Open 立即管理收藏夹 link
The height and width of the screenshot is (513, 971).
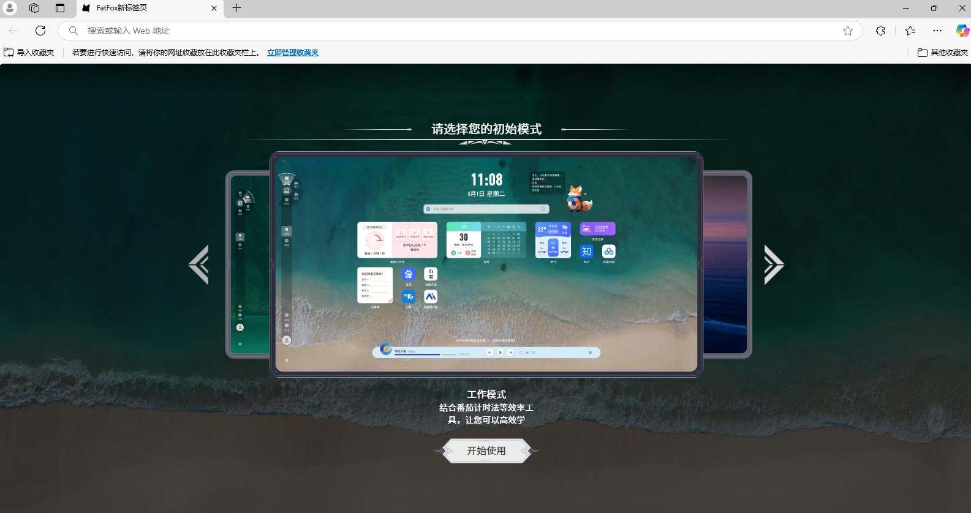tap(293, 53)
